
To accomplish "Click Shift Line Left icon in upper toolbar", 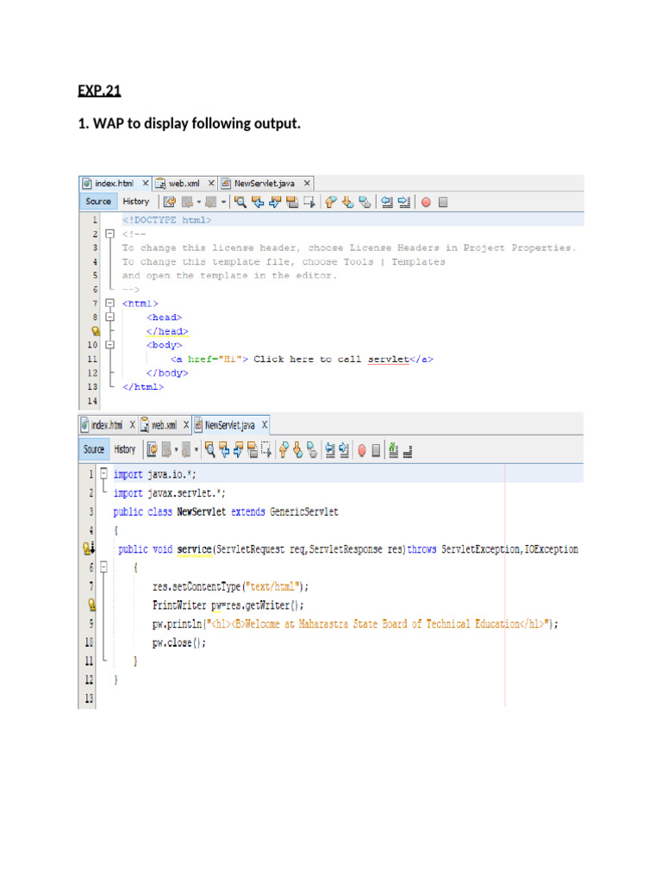I will tap(387, 202).
